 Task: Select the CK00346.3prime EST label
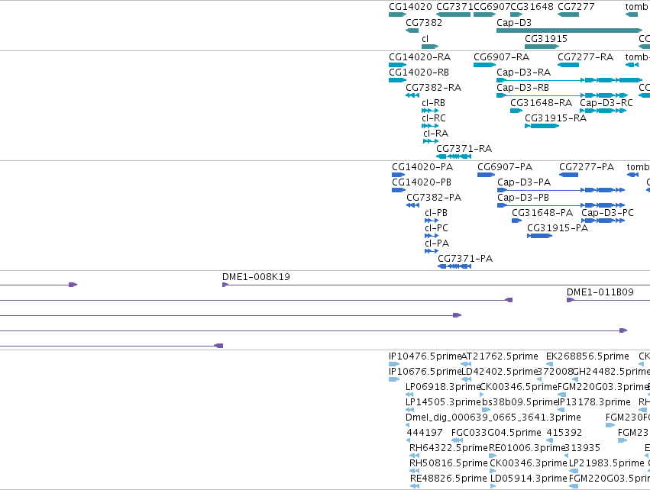tap(528, 463)
